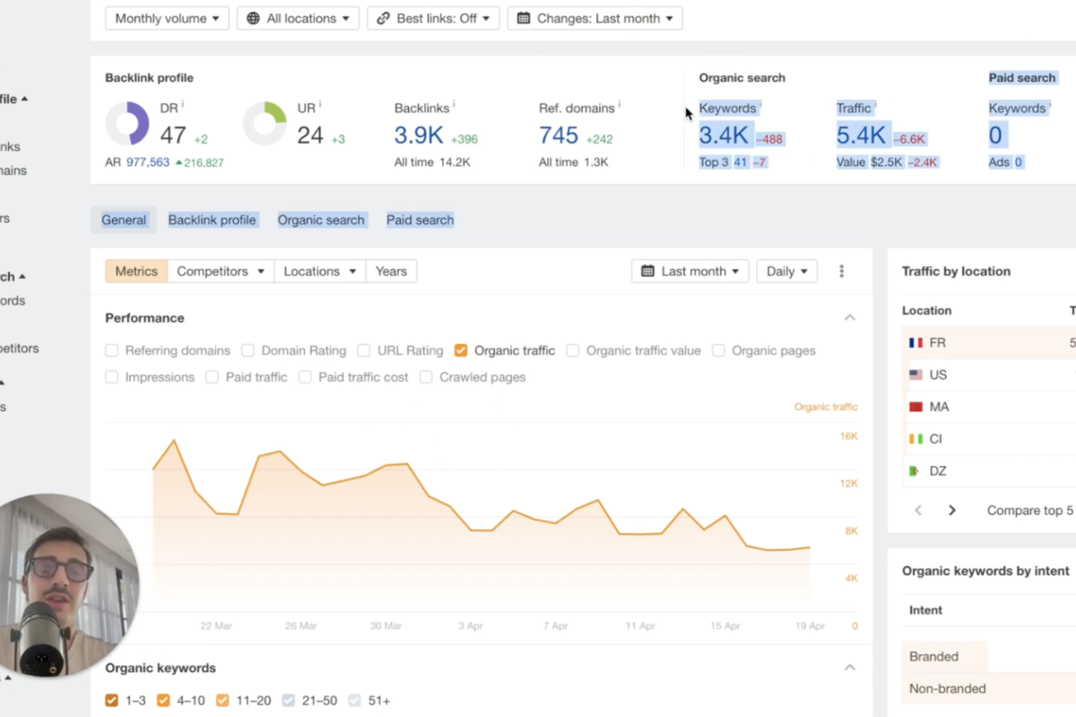Click the DR donut chart icon
Image resolution: width=1076 pixels, height=717 pixels.
(127, 124)
